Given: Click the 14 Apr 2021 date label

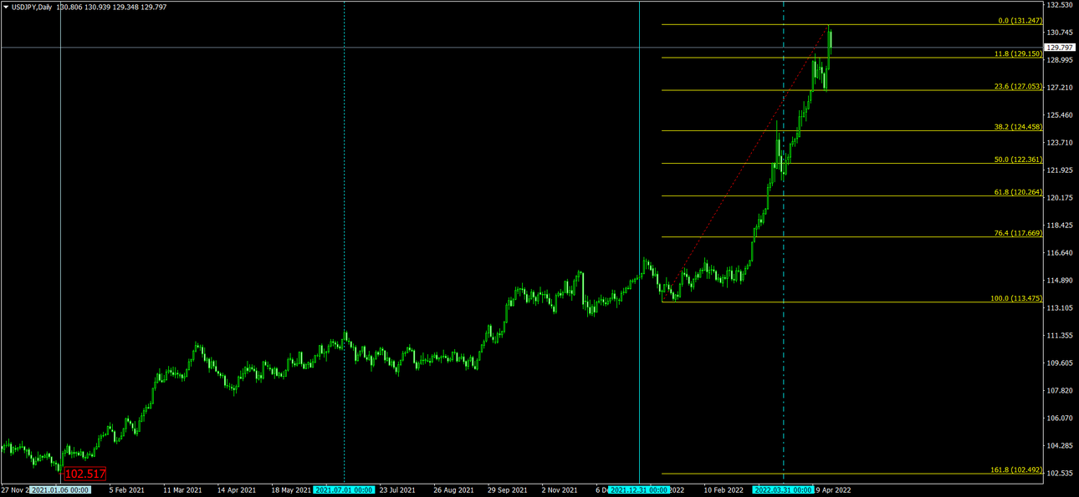Looking at the screenshot, I should tap(237, 490).
